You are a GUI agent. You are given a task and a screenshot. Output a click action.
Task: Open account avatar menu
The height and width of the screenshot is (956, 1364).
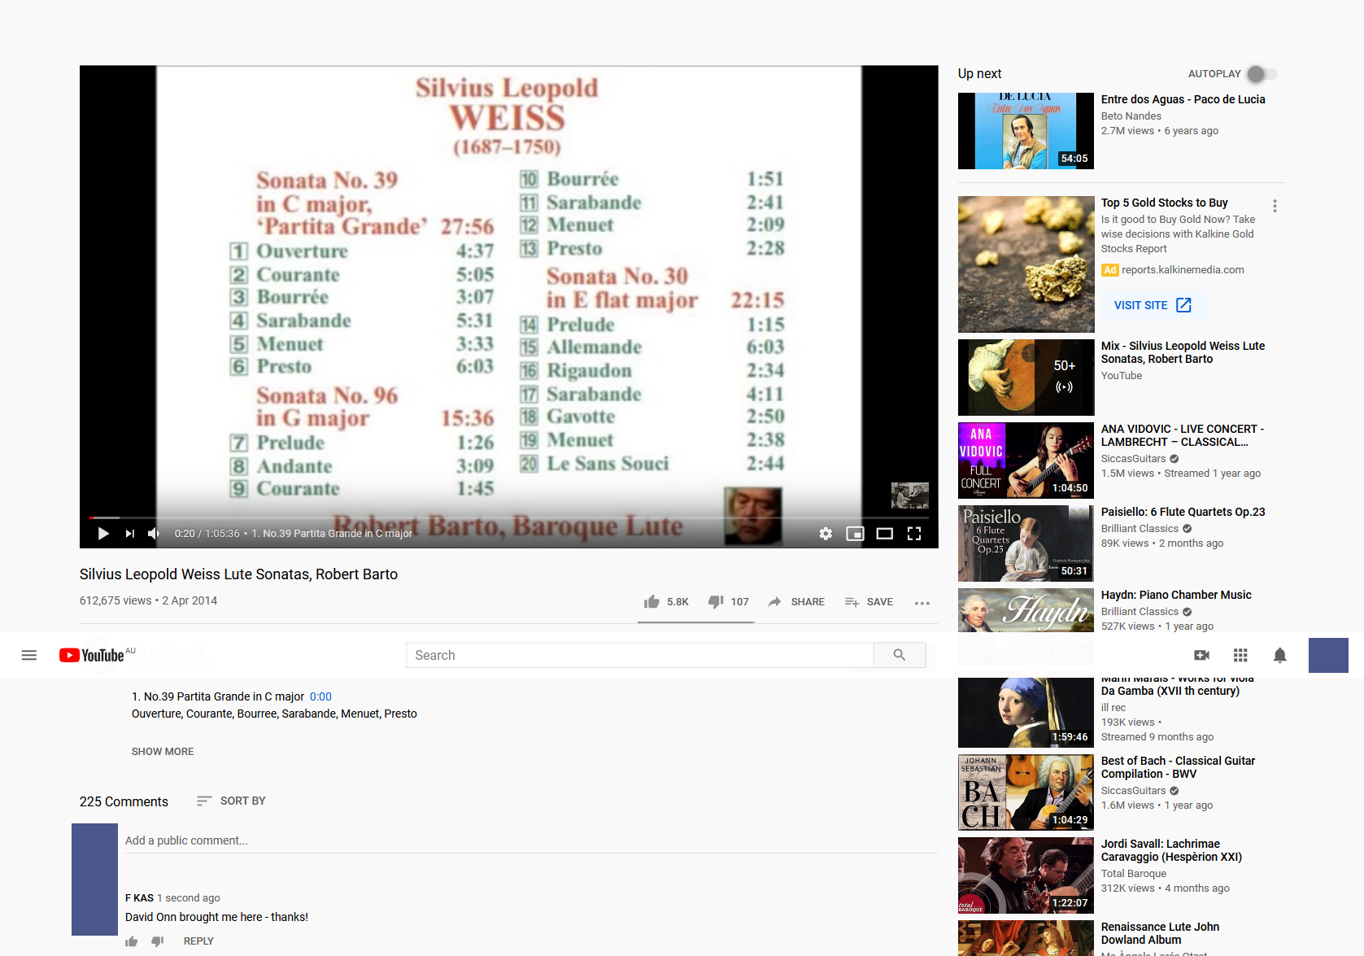point(1328,655)
